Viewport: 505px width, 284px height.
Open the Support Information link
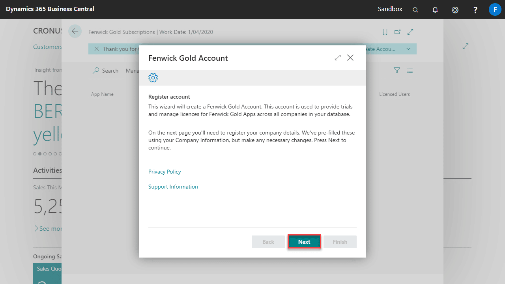click(173, 187)
